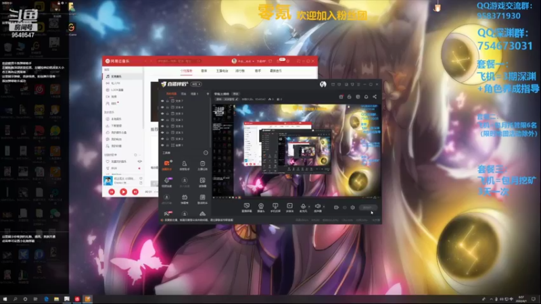Open 排行榜 tab in NetEase Music

(240, 71)
